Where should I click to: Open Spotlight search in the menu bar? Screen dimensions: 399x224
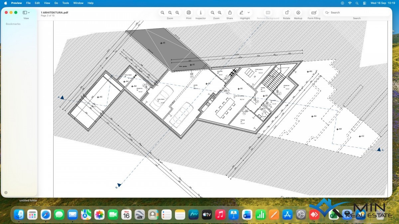click(357, 3)
